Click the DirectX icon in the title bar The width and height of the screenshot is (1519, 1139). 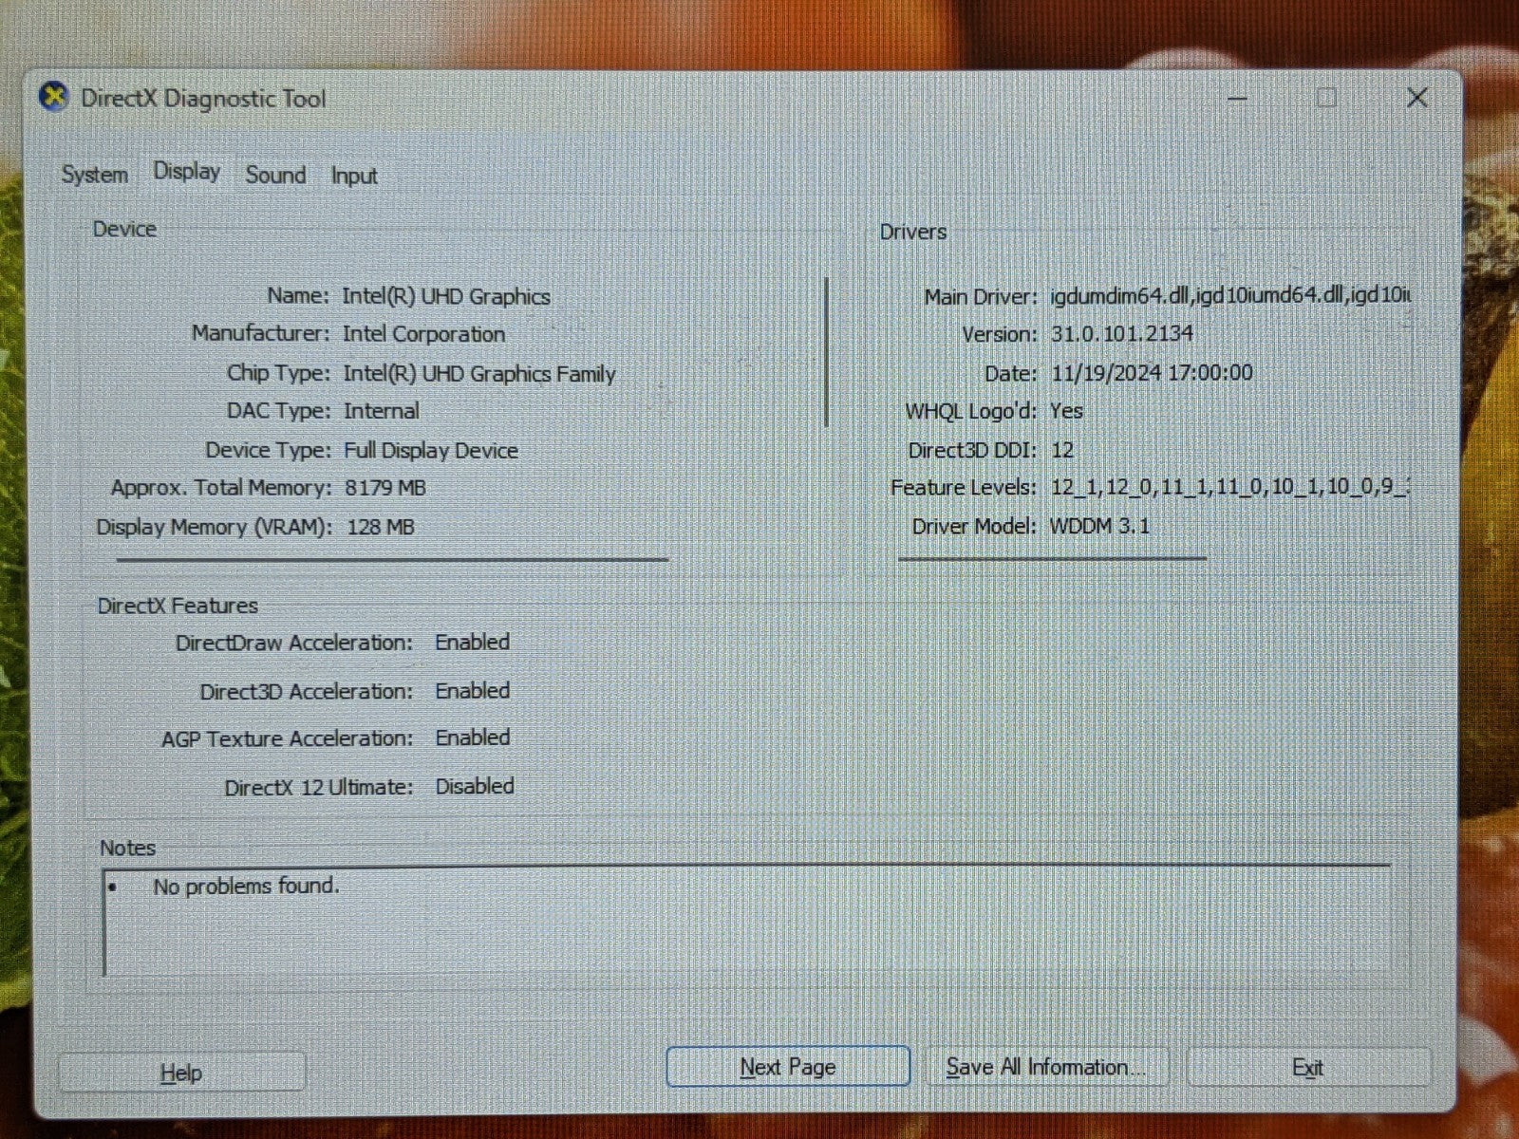[x=54, y=97]
